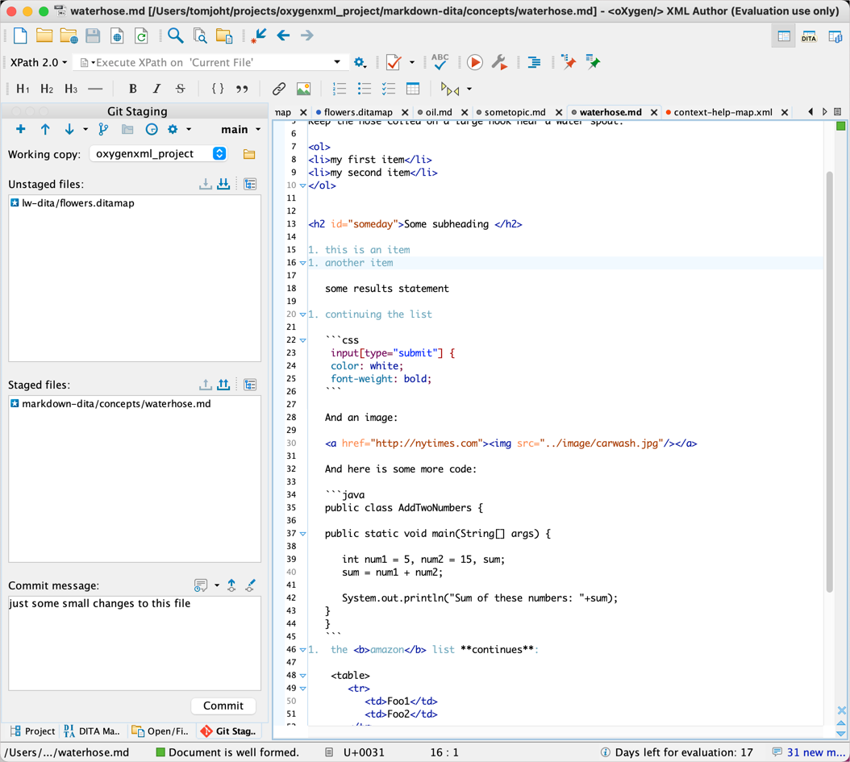The width and height of the screenshot is (850, 762).
Task: Reload the current document using the Reload icon
Action: [141, 35]
